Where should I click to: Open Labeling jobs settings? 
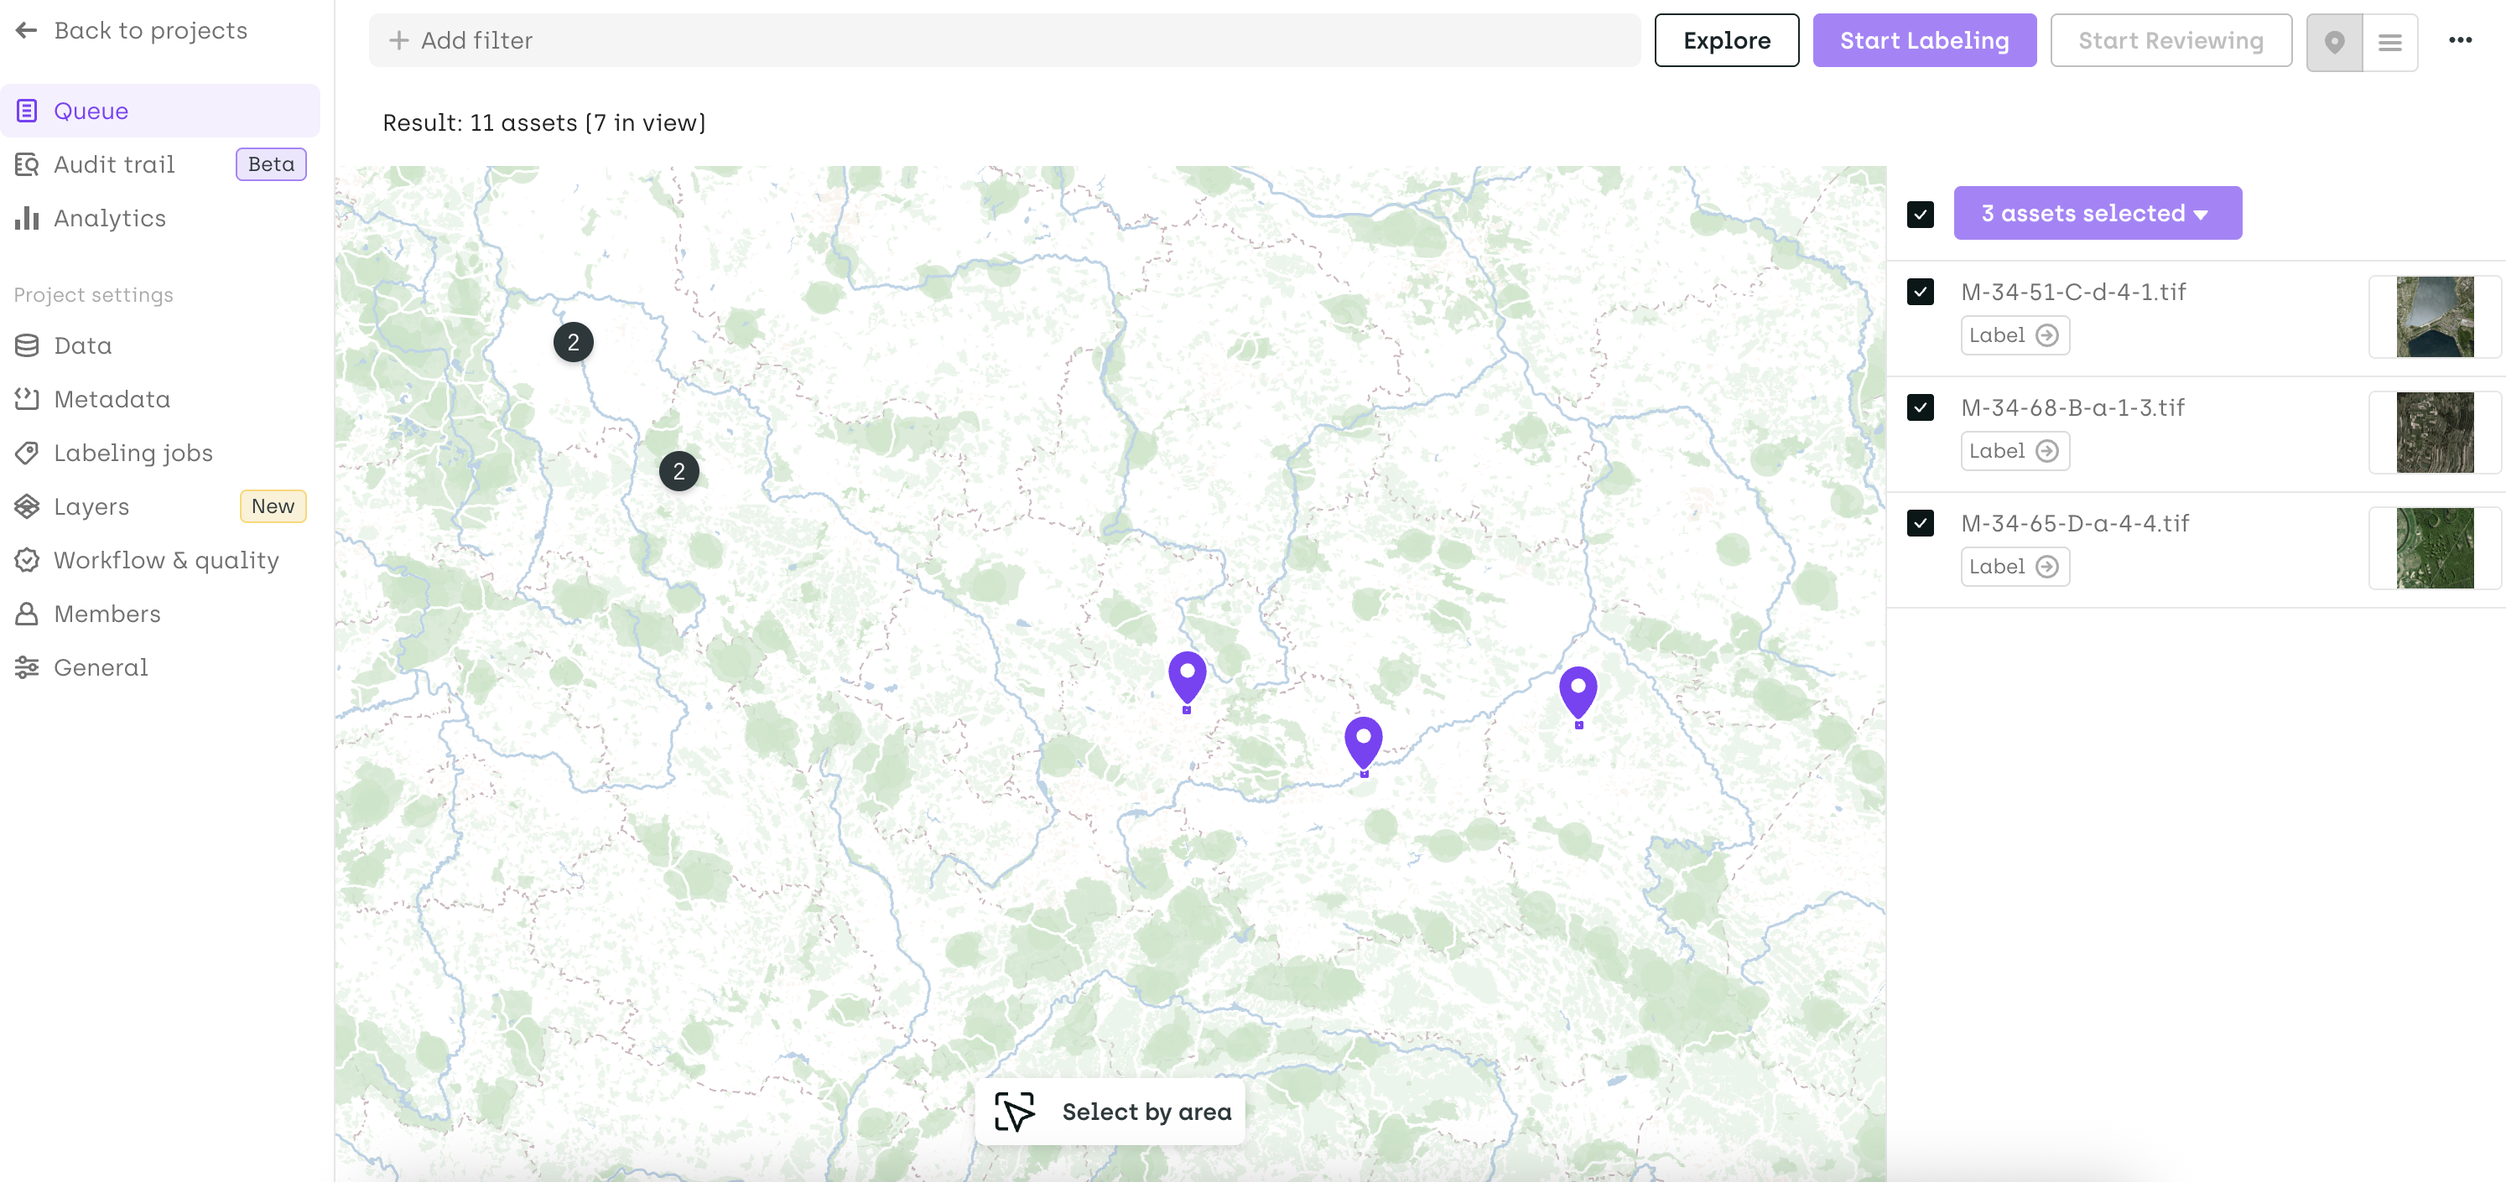133,453
